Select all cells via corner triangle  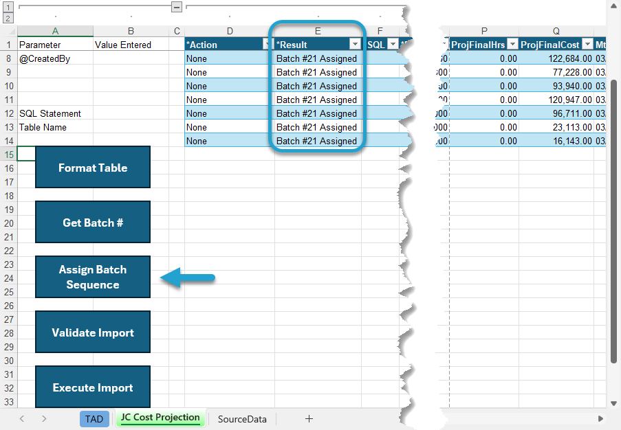[x=10, y=31]
